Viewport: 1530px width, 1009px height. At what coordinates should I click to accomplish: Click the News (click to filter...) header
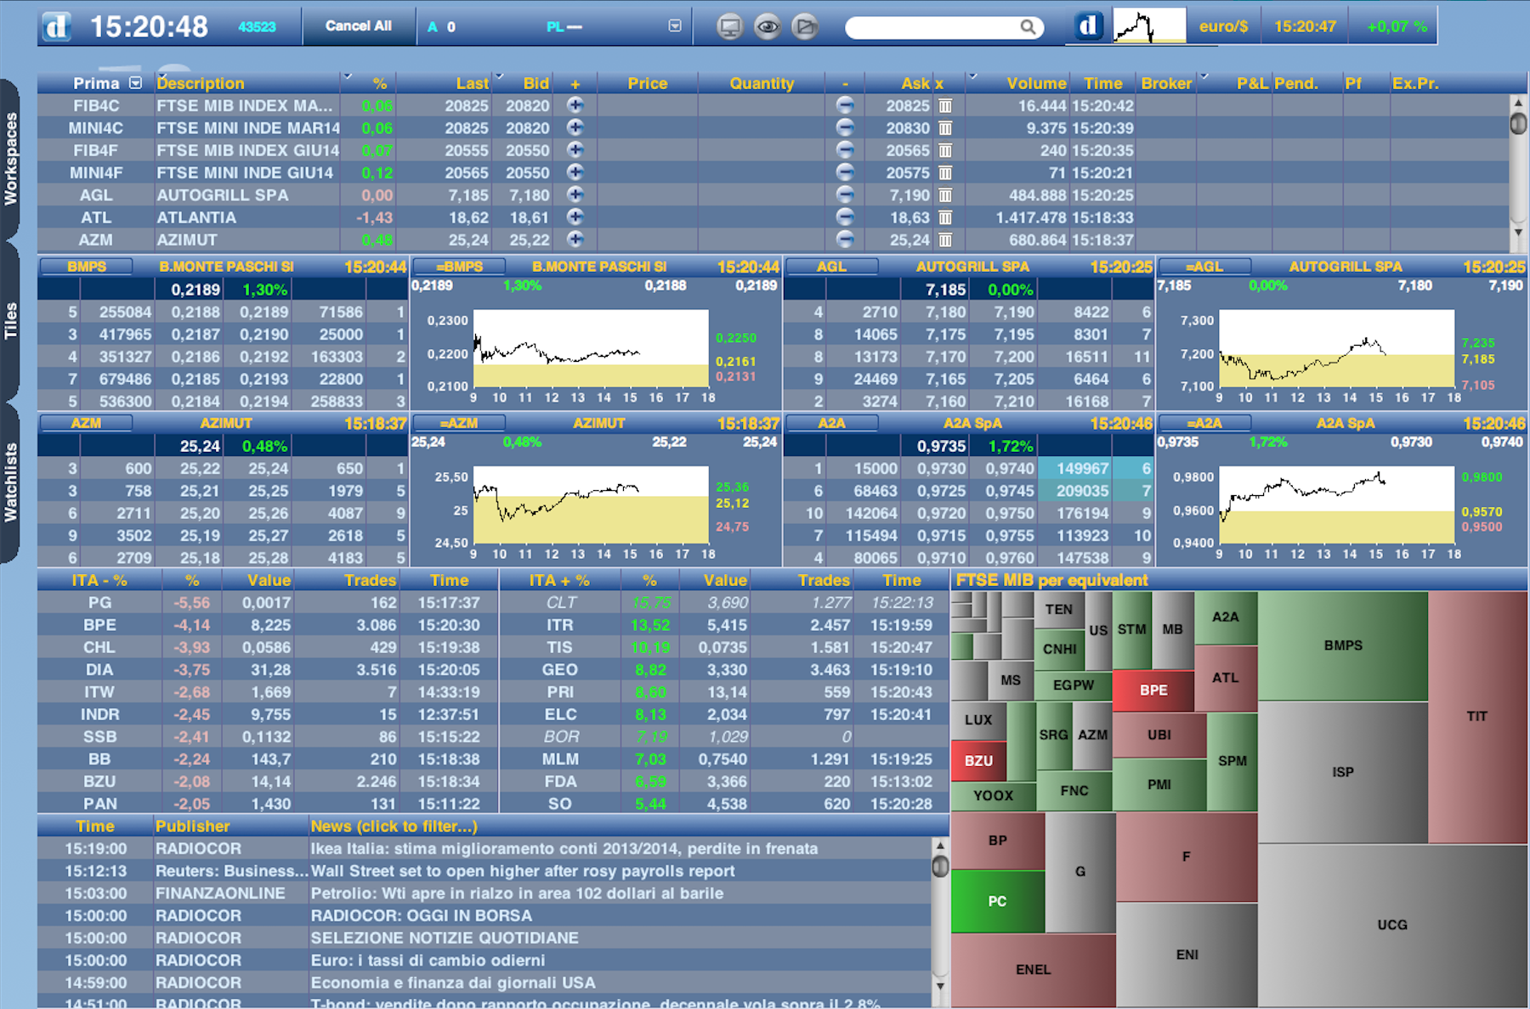(x=394, y=826)
